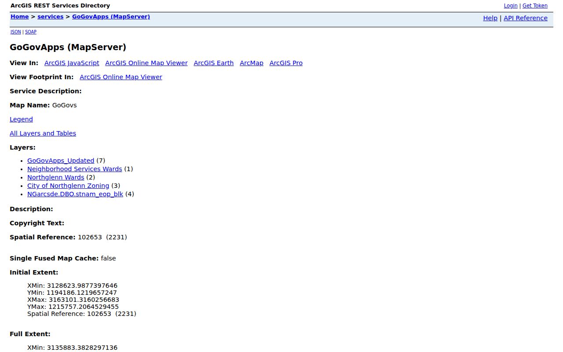Open the service in ArcGIS Pro
Screen dimensions: 563x352
[x=286, y=63]
